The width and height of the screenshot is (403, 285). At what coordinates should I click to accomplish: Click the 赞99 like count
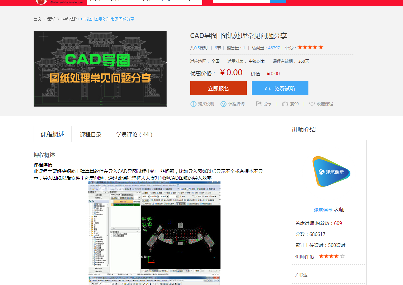pos(294,104)
